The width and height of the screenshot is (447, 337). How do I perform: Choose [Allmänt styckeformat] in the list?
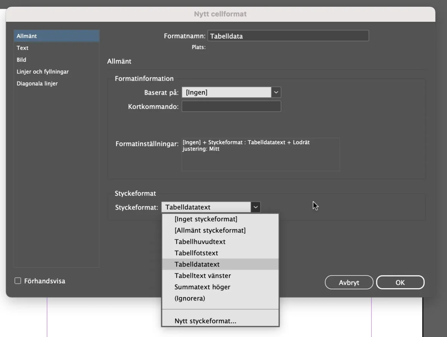[210, 230]
